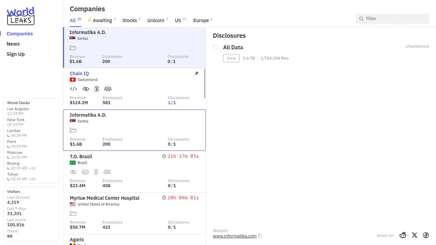
Task: Click the companies list scrollbar
Action: 205,83
